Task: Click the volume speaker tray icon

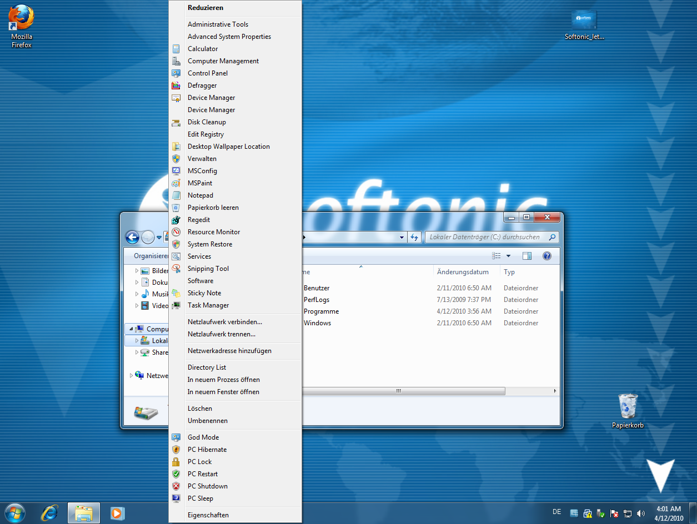Action: [x=641, y=513]
